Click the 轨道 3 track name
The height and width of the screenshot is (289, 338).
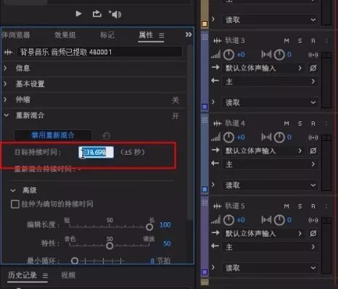coord(235,41)
